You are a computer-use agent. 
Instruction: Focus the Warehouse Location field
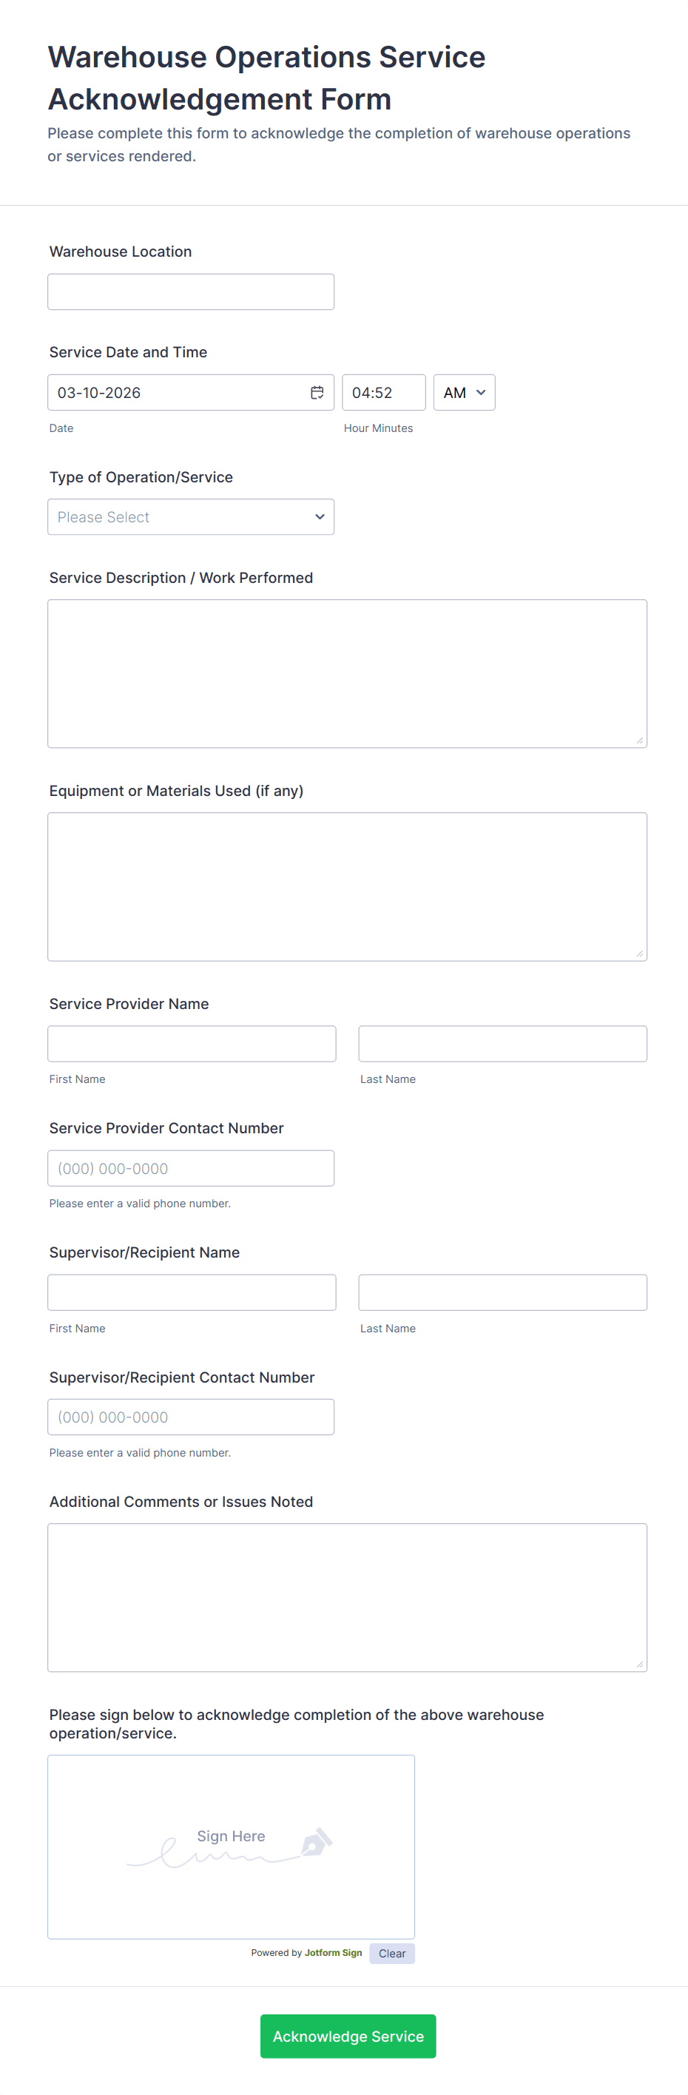click(x=190, y=292)
